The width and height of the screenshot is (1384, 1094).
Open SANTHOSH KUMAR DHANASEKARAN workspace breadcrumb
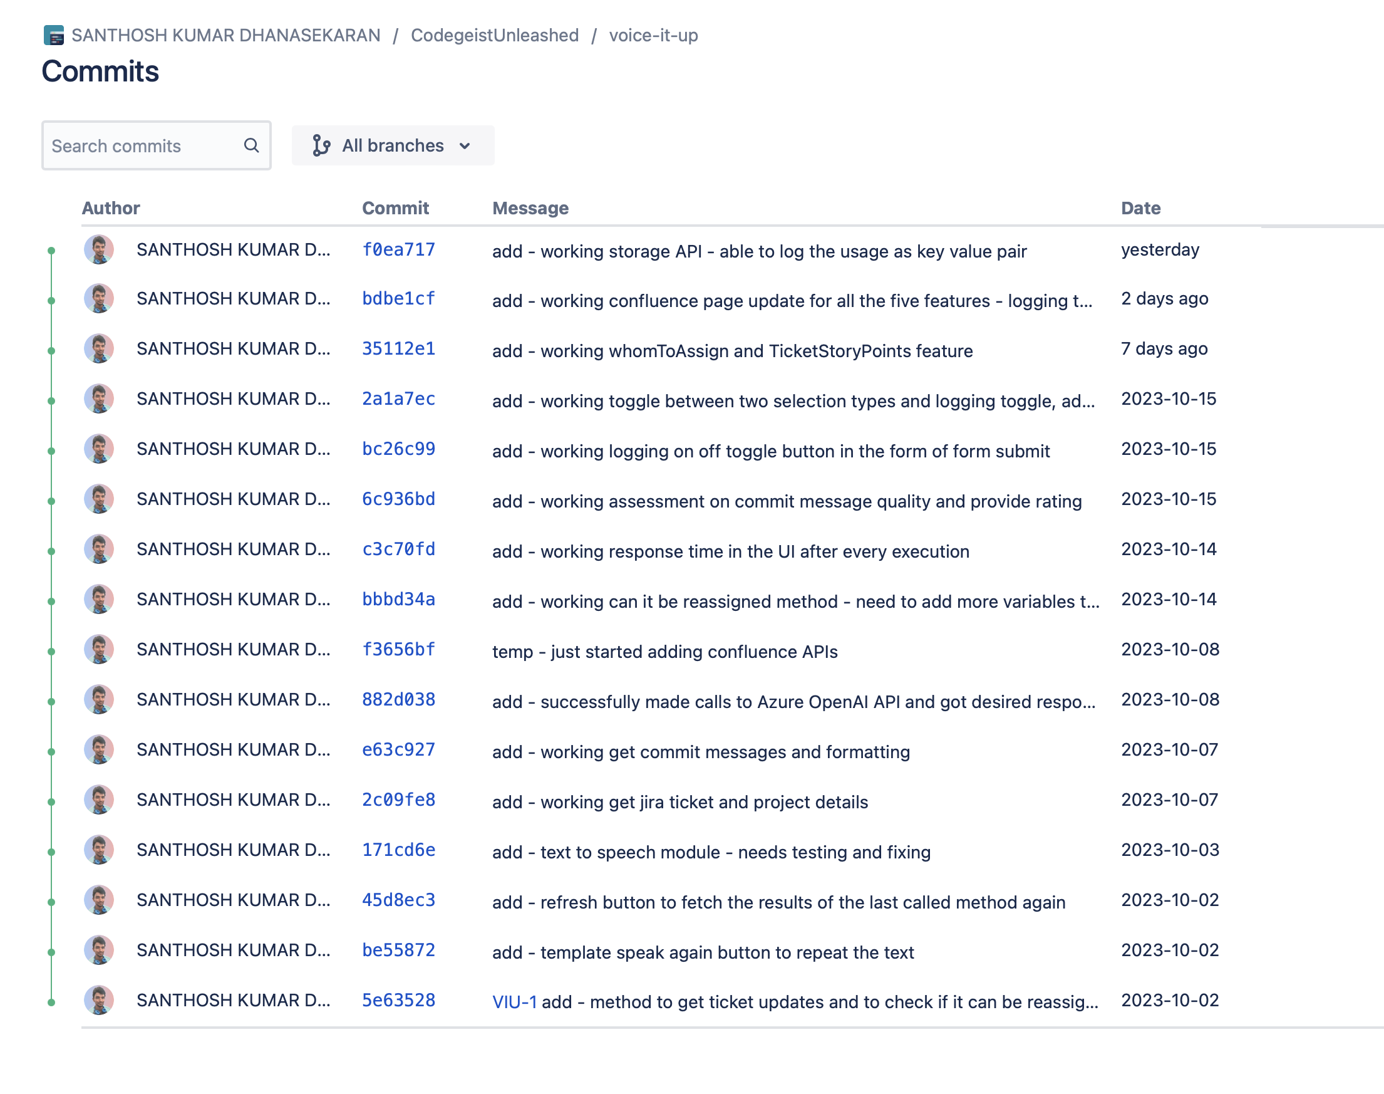click(226, 35)
